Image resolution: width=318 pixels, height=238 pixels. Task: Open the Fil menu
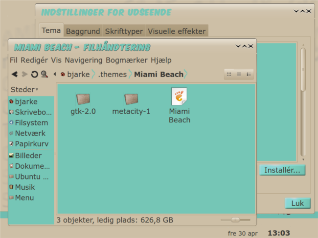coord(13,60)
